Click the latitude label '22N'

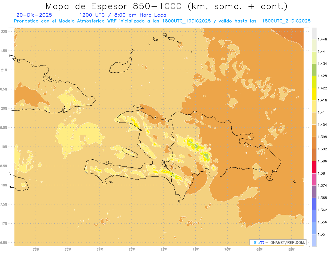click(5, 32)
